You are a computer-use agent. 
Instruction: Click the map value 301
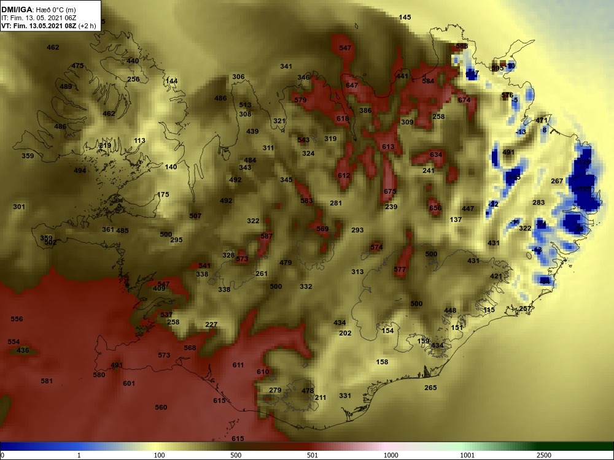pos(19,207)
